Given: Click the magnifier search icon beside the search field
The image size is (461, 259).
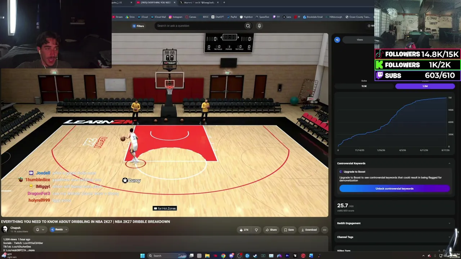Looking at the screenshot, I should click(248, 26).
